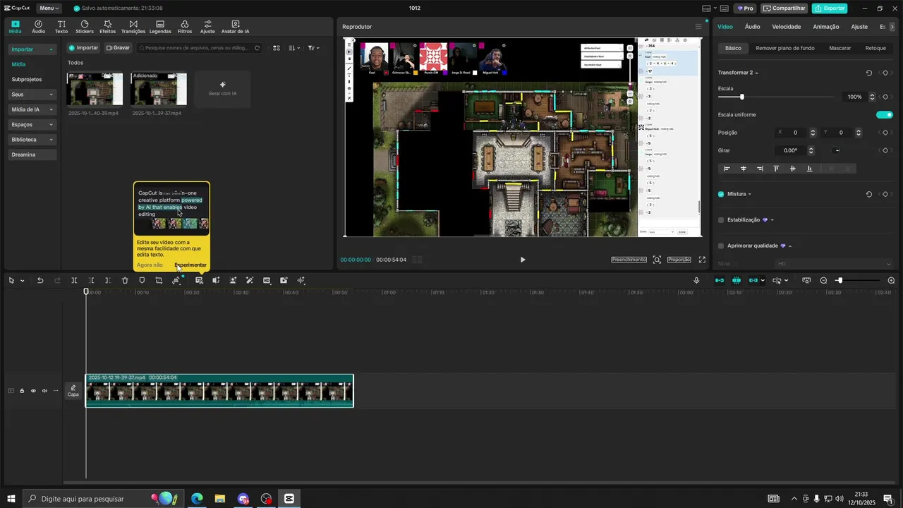Click the align bottom icon
The height and width of the screenshot is (508, 903).
809,169
